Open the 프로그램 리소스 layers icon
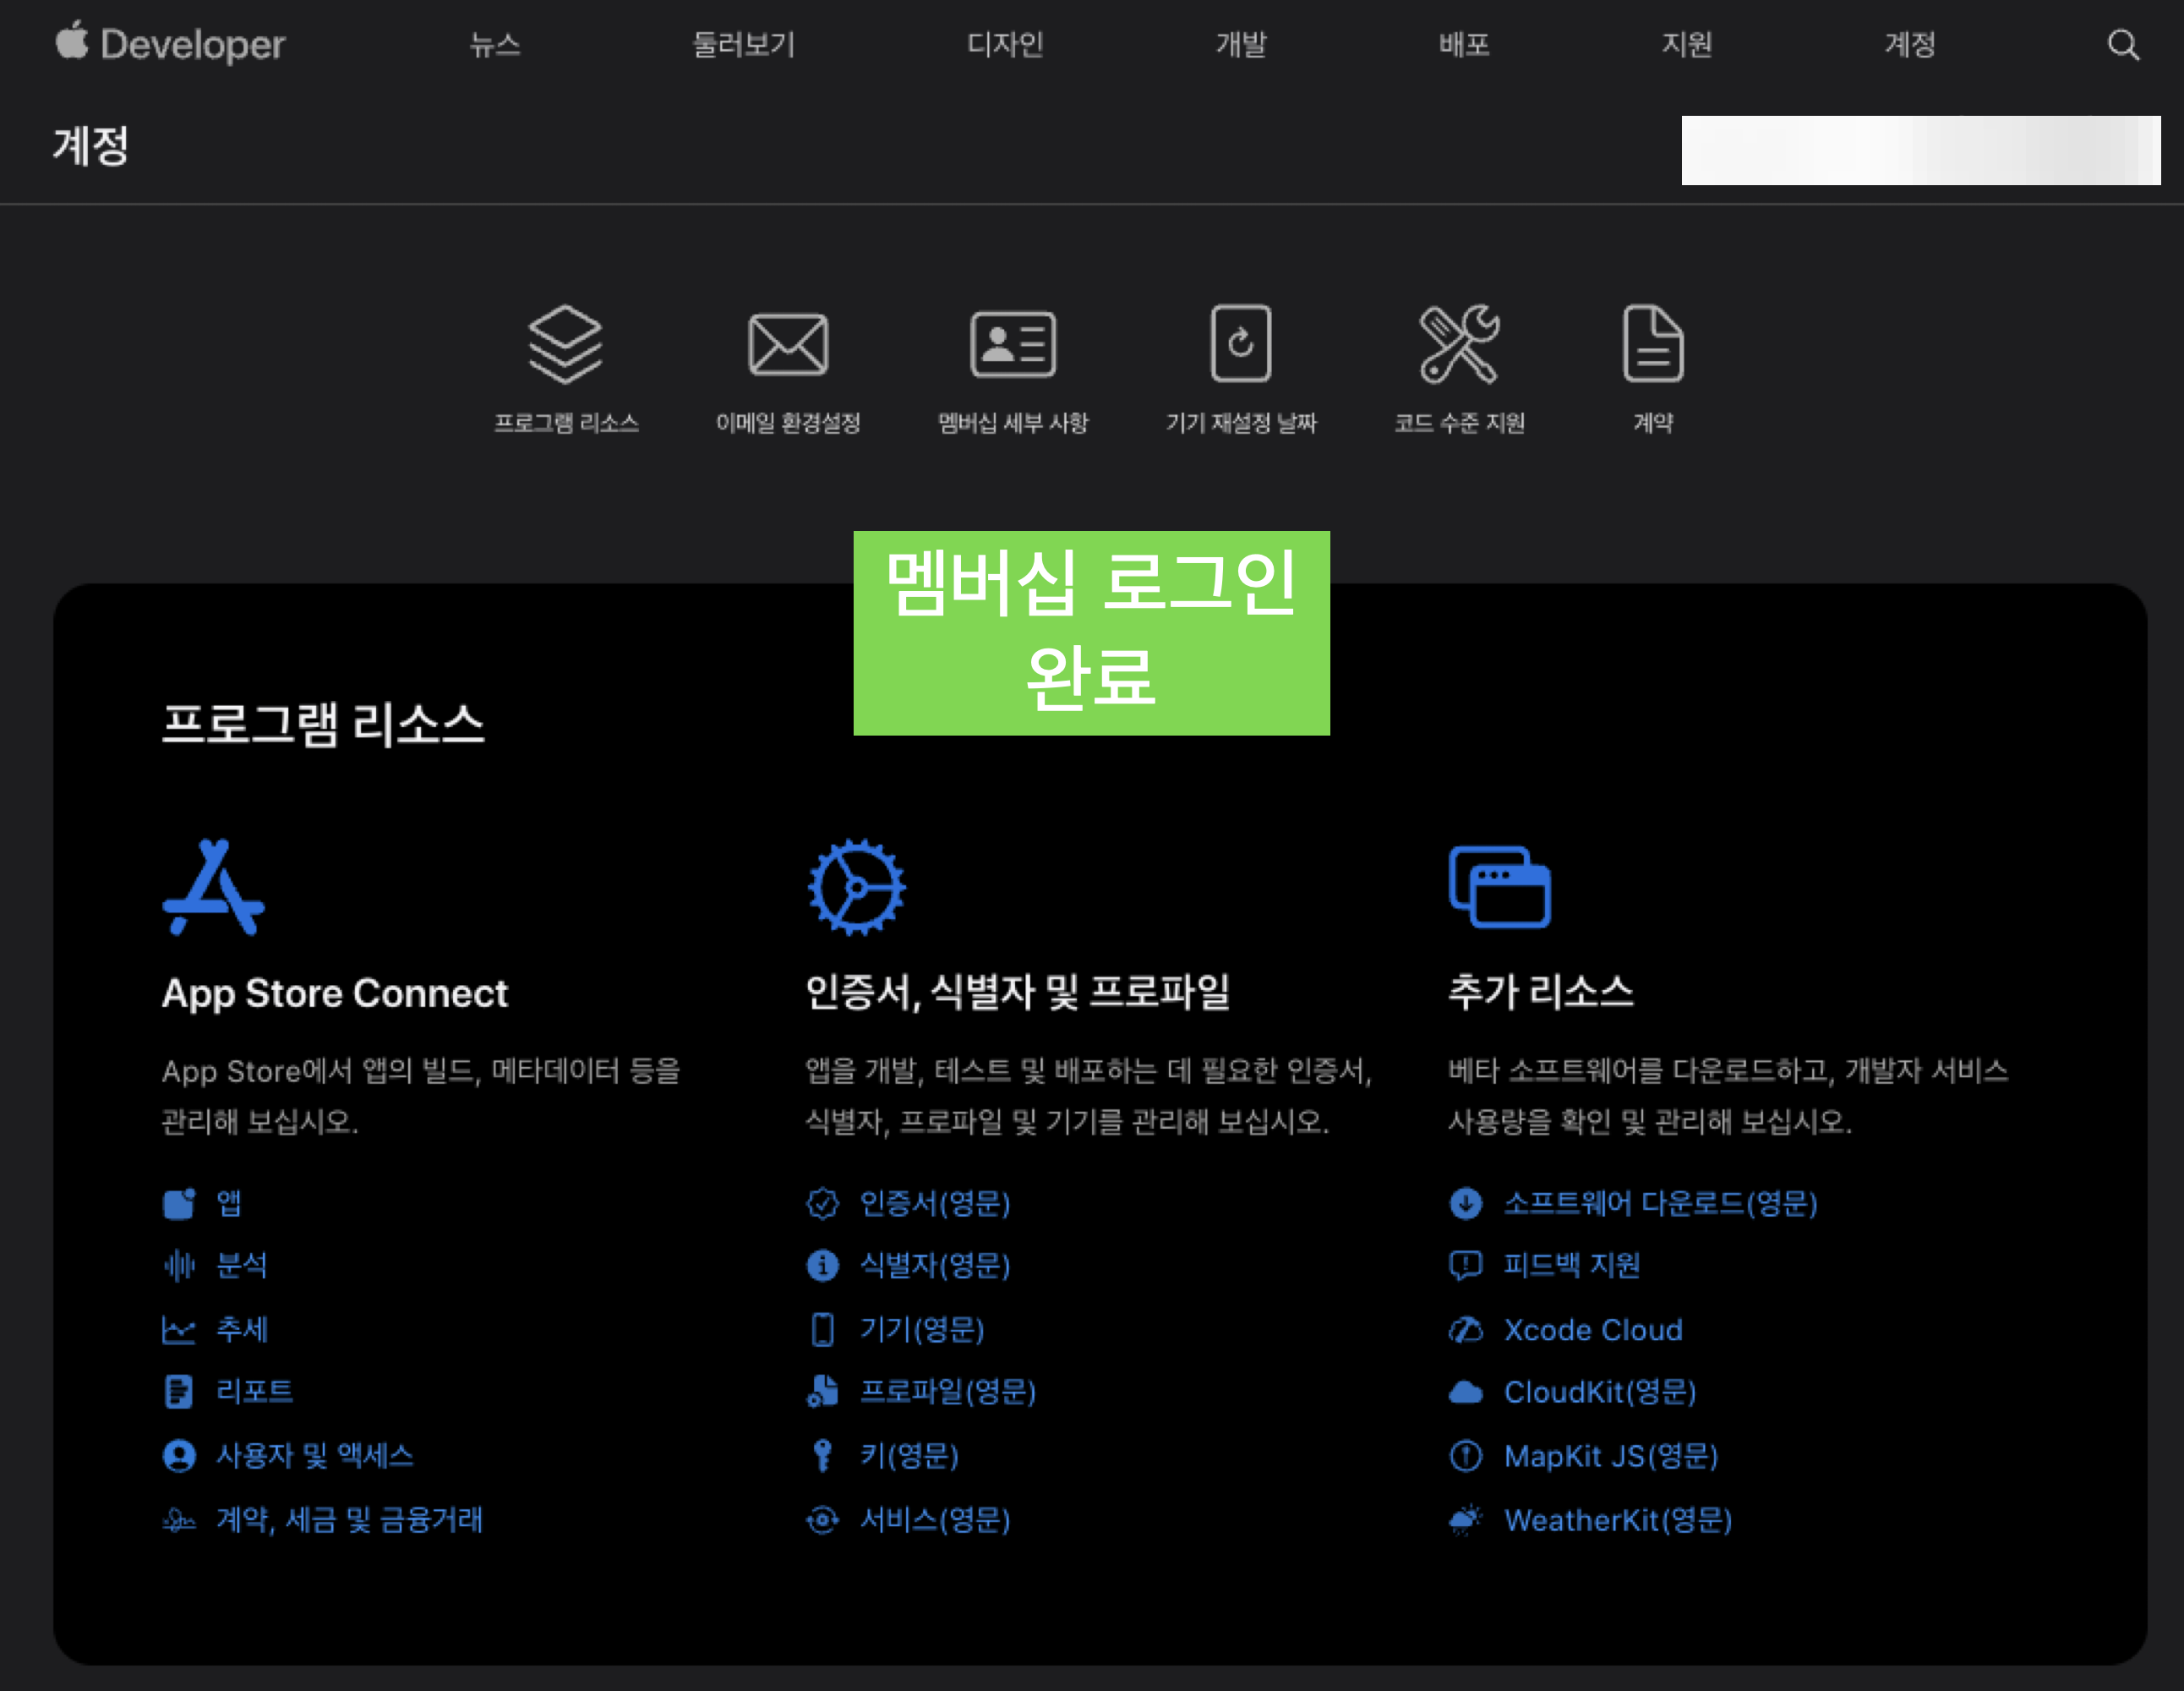The image size is (2184, 1691). click(x=565, y=344)
